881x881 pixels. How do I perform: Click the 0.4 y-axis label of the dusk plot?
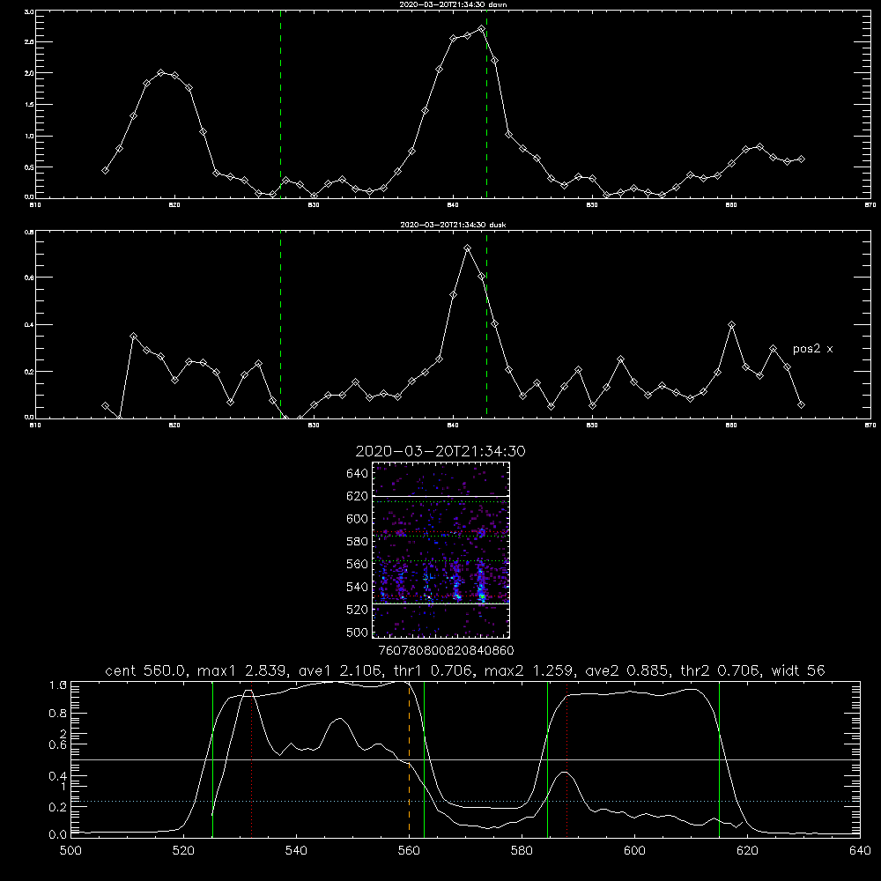pos(30,325)
